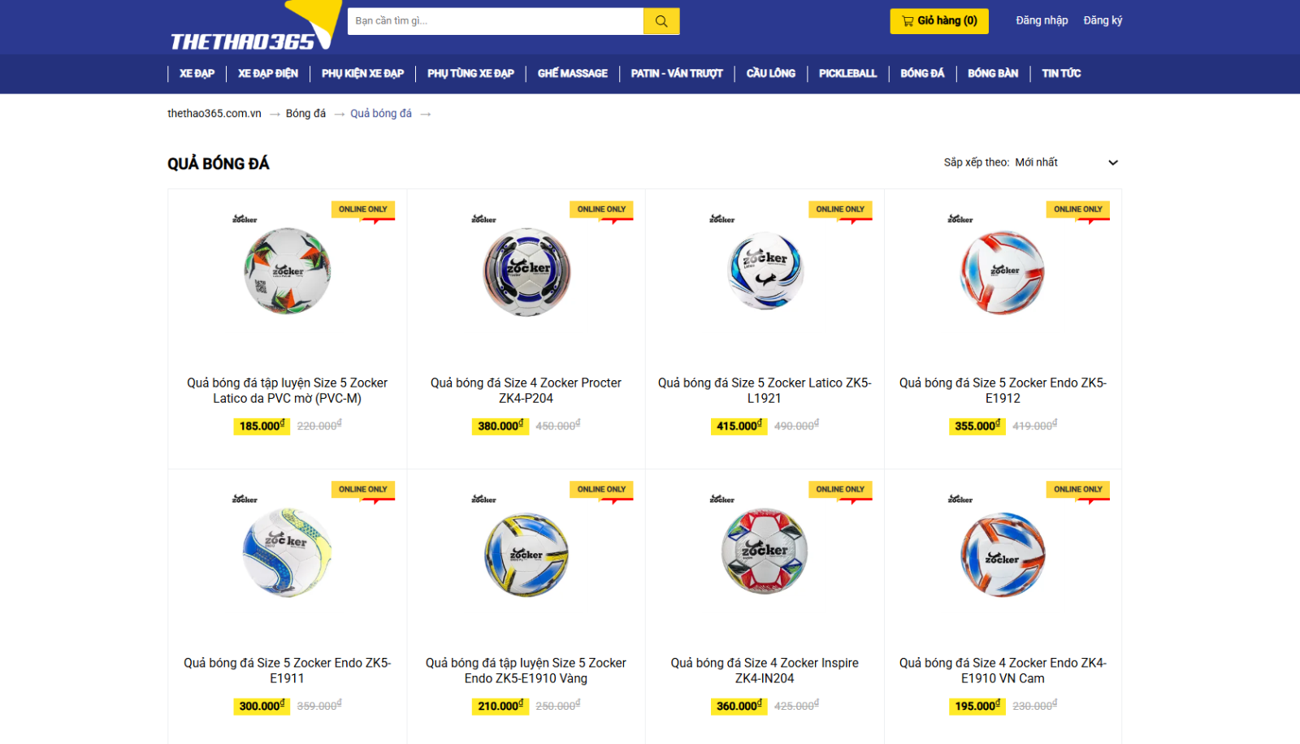
Task: Open product Zocker Endo ZK4-E1910 VN Cam title
Action: (x=1003, y=671)
